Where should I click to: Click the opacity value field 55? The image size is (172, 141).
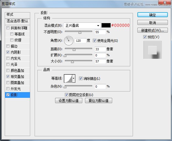point(100,32)
